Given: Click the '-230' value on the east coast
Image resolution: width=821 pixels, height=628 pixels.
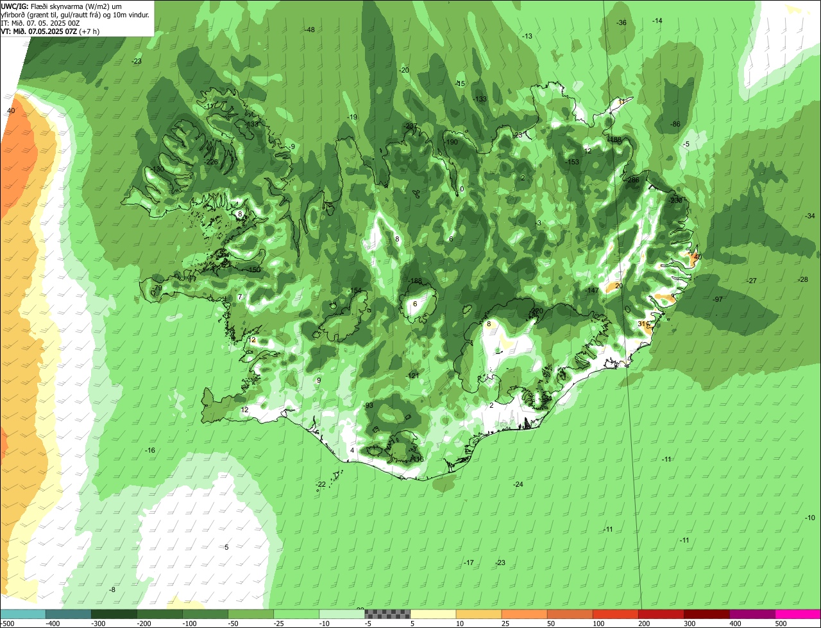Looking at the screenshot, I should (x=676, y=200).
